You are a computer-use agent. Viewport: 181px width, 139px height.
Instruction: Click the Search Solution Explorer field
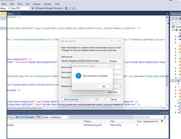pos(176,23)
